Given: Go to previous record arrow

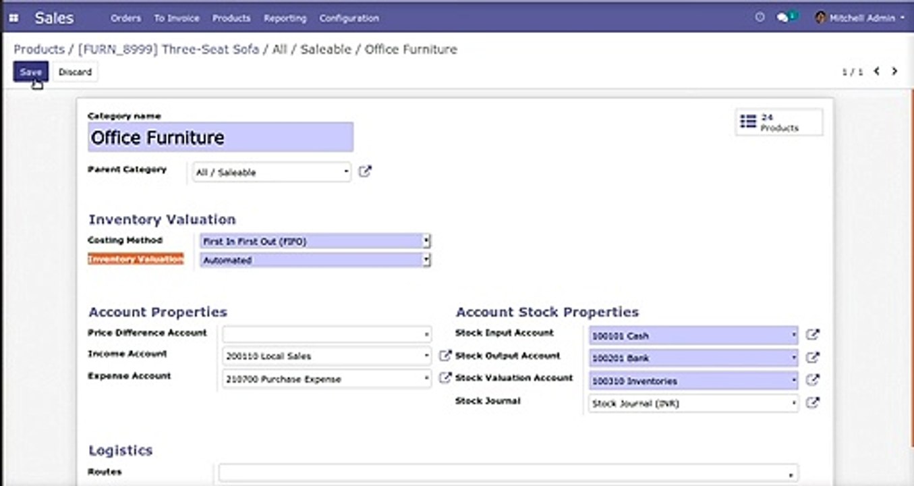Looking at the screenshot, I should tap(877, 71).
